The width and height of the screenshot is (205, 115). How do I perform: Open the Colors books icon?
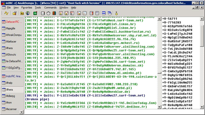click(x=54, y=13)
